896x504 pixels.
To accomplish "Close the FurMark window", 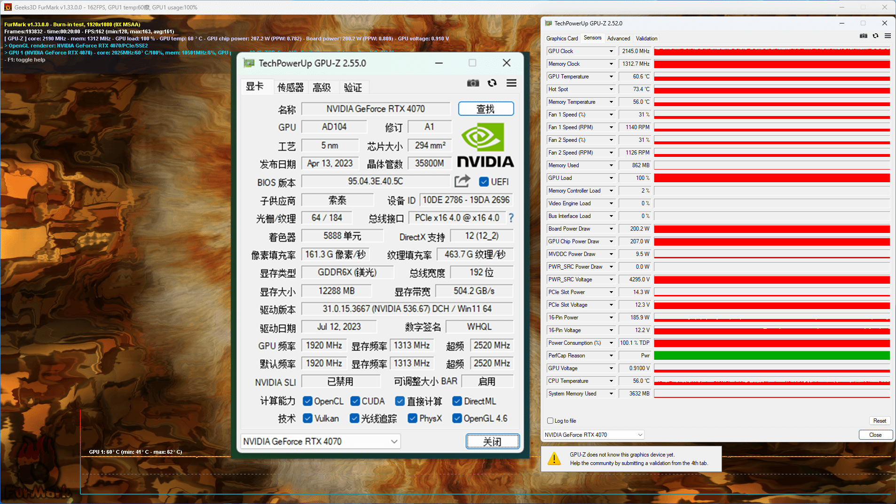I will click(885, 7).
